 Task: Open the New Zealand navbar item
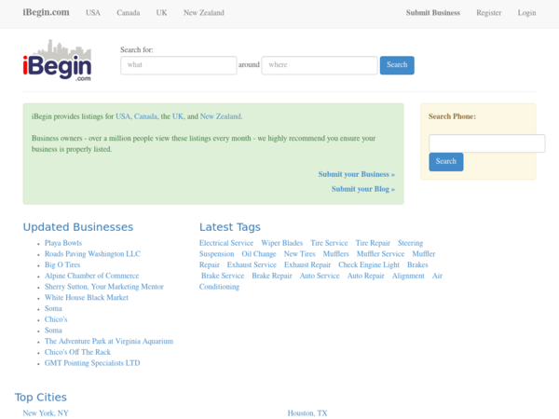click(204, 13)
